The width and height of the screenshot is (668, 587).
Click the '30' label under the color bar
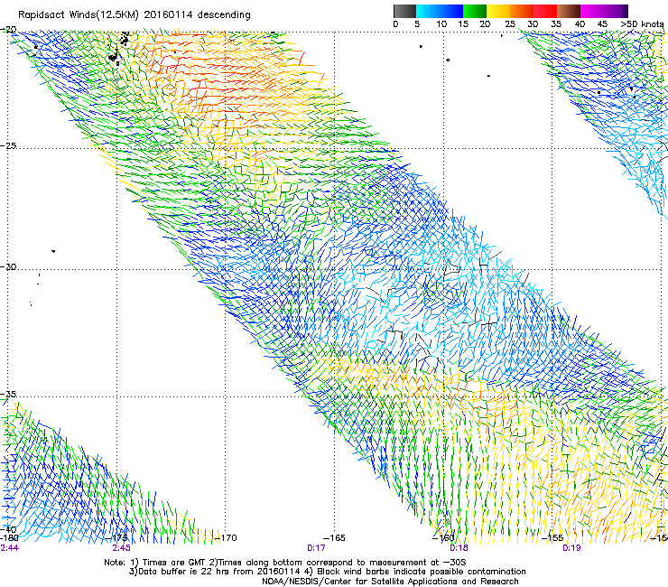click(533, 24)
